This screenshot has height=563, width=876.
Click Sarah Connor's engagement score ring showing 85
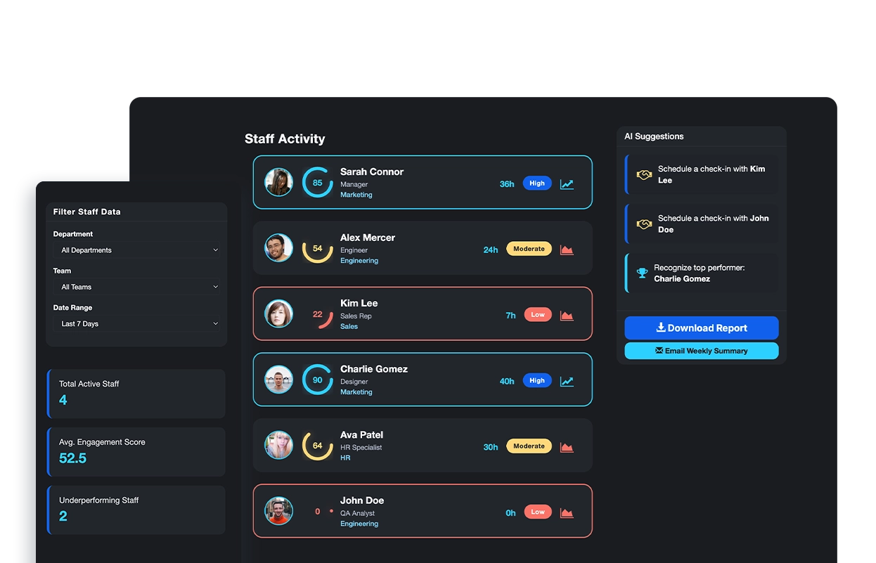[318, 183]
